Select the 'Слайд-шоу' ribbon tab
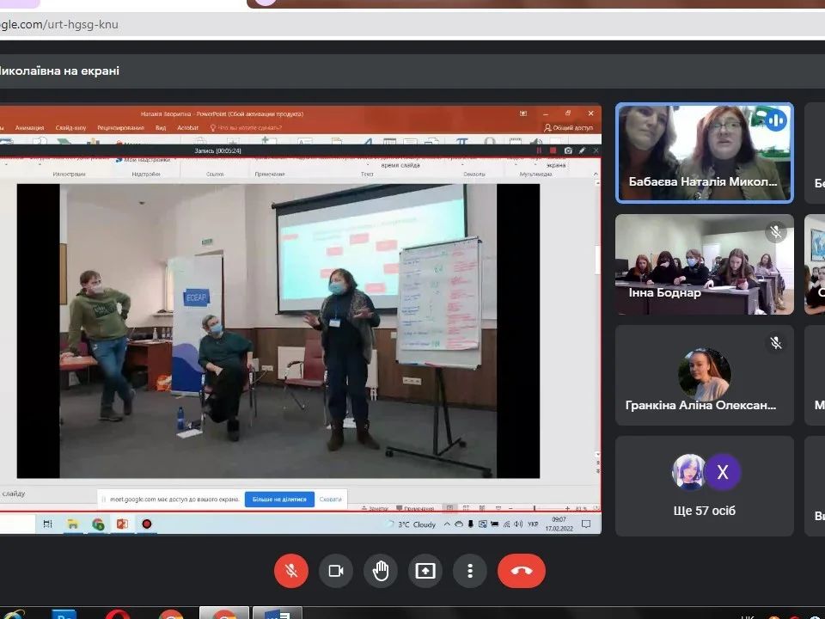 pos(70,128)
